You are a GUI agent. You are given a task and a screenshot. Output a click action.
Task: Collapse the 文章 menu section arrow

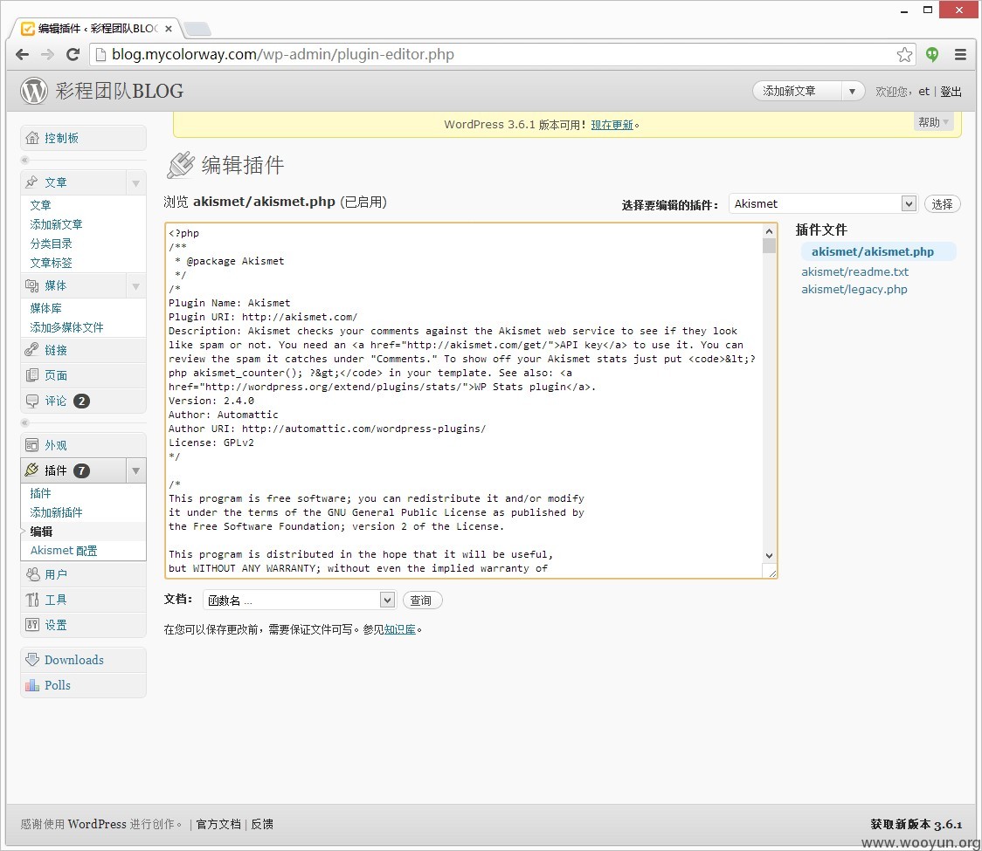pos(136,183)
